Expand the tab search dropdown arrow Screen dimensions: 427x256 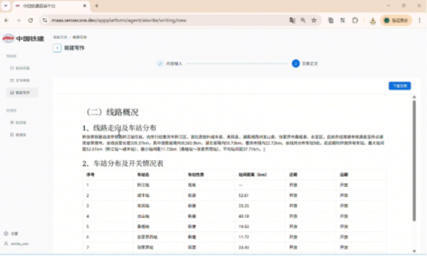[x=5, y=5]
